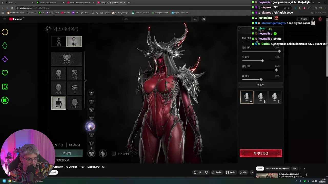Open Resident Evil Requiem recommended video thumbnail

click(267, 175)
